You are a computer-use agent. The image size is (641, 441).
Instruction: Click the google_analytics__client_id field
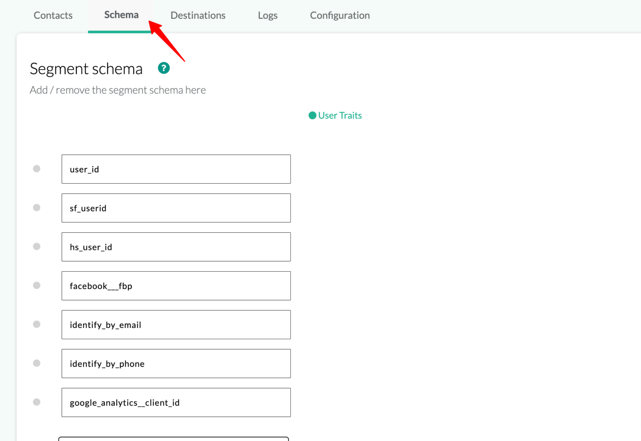(176, 403)
